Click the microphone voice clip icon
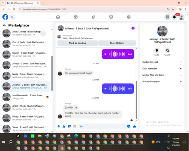189x151 pixels. (x=59, y=126)
